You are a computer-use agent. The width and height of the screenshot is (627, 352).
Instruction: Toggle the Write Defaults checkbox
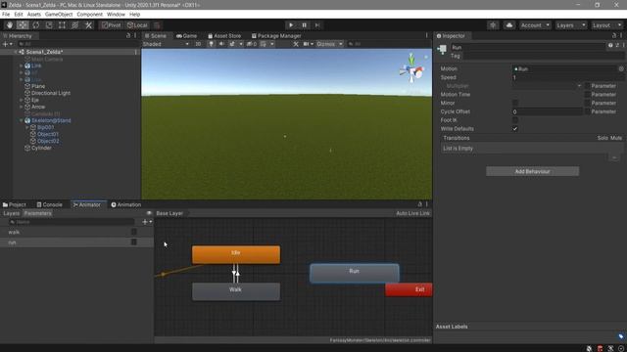515,129
